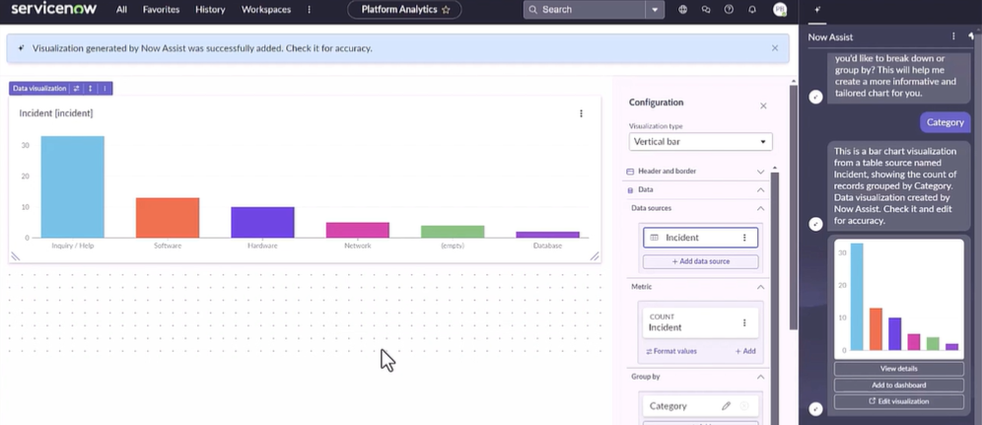Open COUNT Incident metric options menu

(x=744, y=323)
